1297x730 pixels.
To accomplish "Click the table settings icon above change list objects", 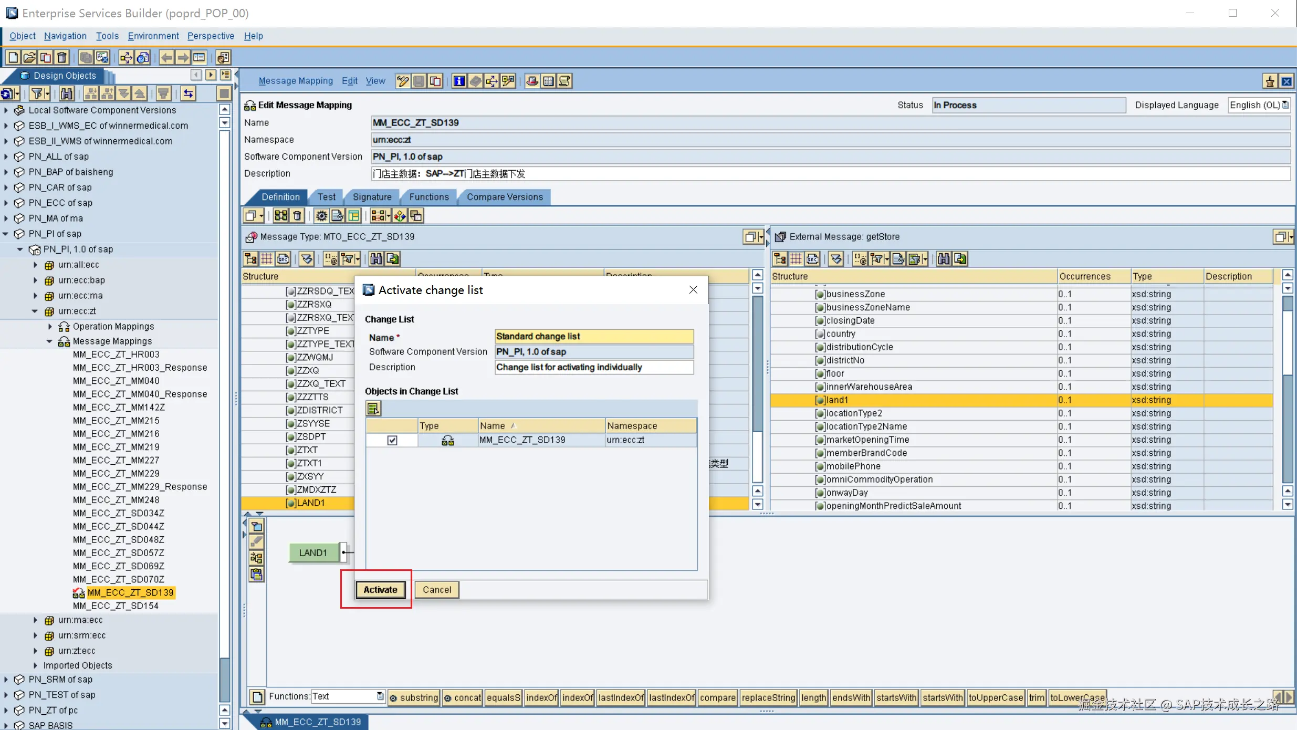I will point(373,408).
